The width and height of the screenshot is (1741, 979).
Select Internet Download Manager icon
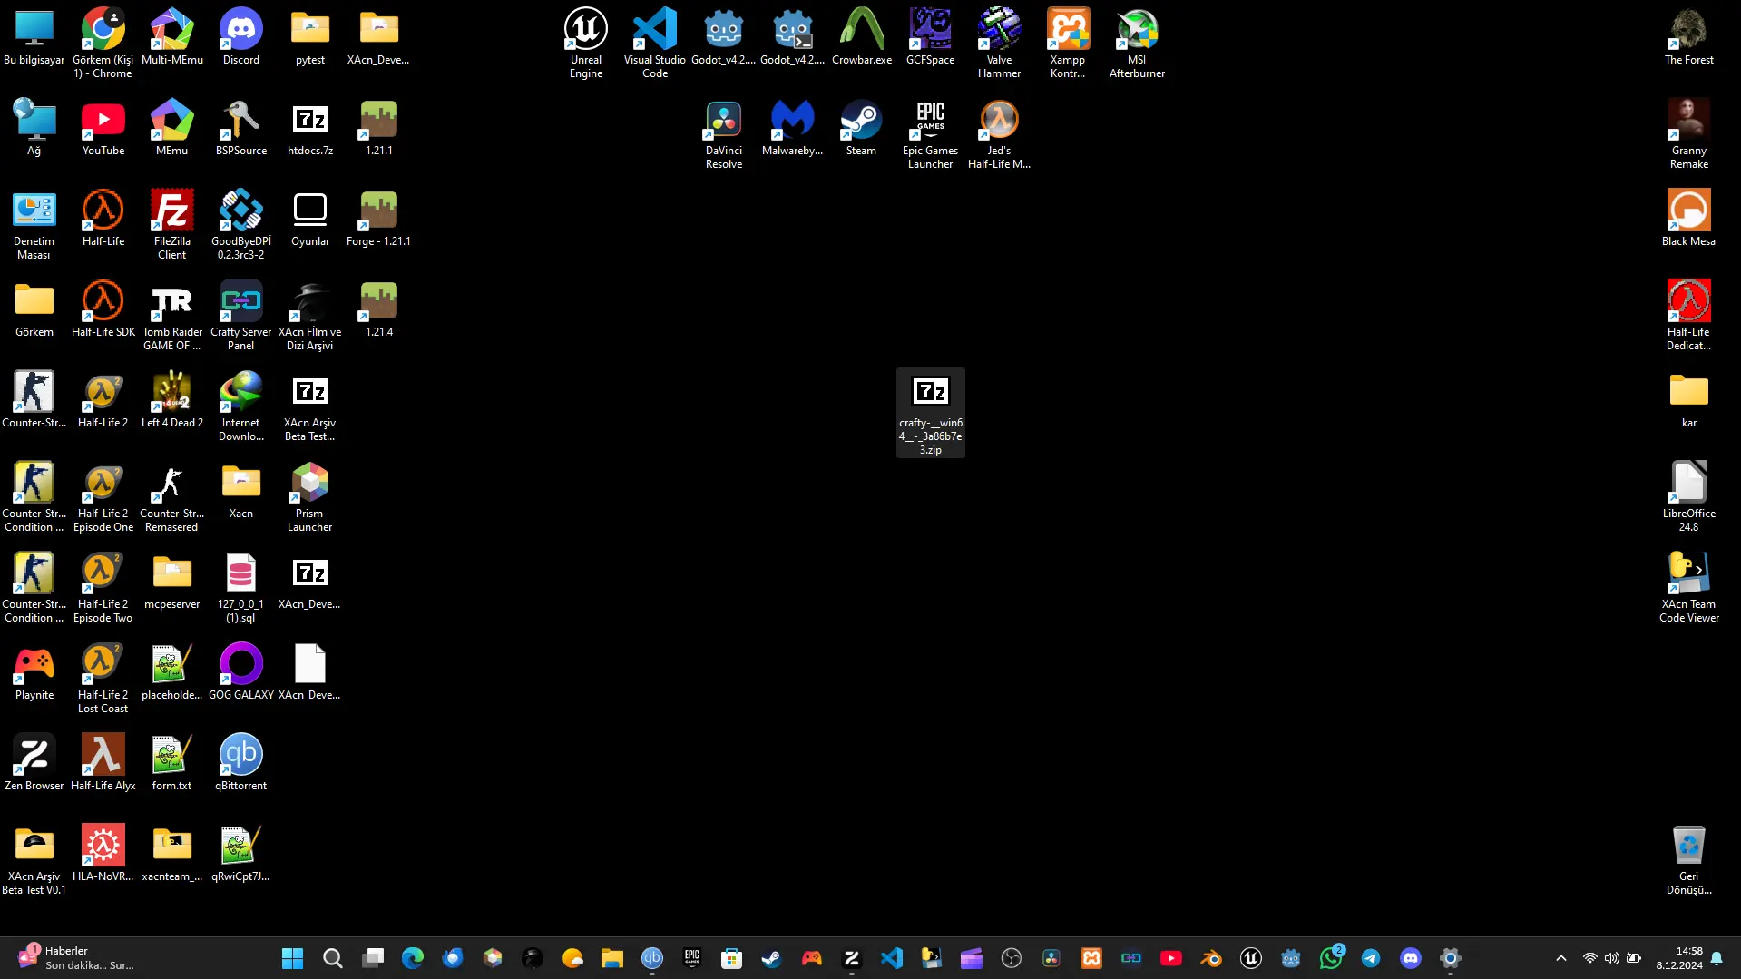click(x=240, y=406)
